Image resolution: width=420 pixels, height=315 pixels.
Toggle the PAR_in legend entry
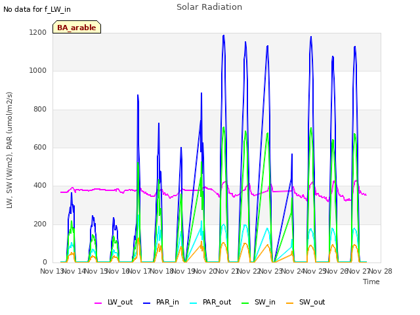(161, 302)
